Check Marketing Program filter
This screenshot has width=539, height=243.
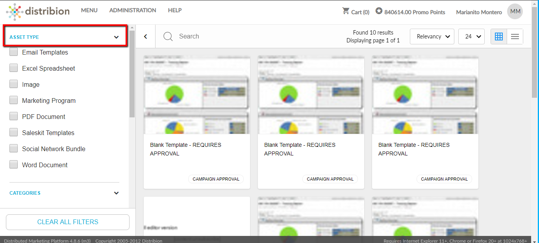(x=14, y=100)
